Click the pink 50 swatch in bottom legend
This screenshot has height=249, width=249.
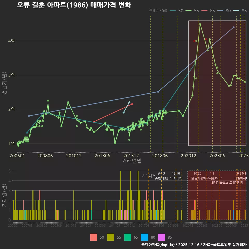point(94,237)
